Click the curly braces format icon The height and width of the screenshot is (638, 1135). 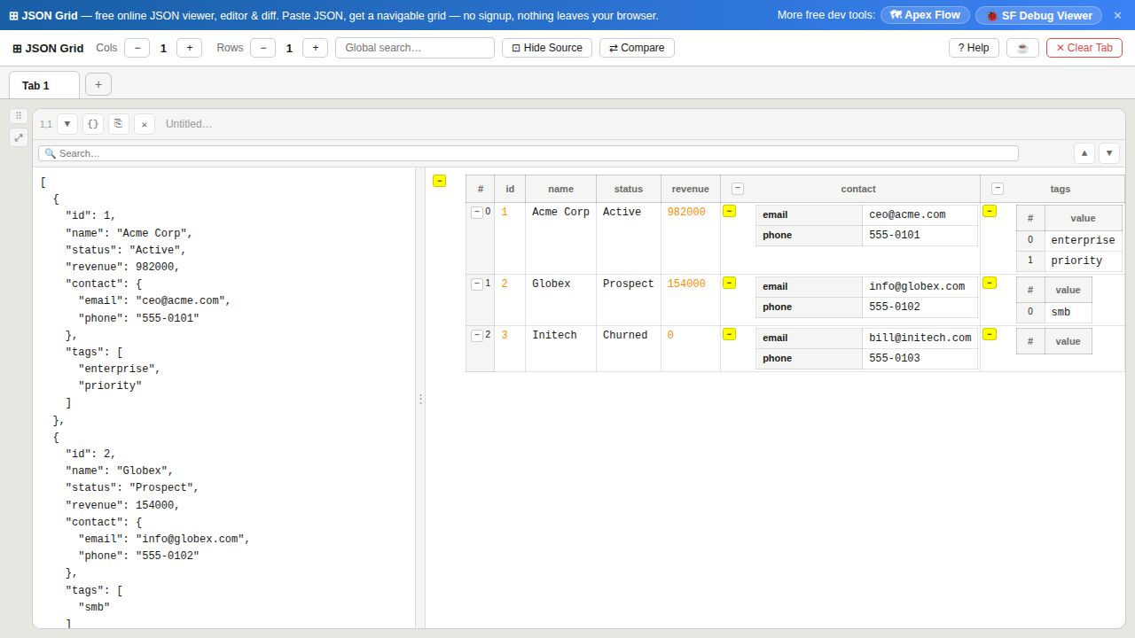pyautogui.click(x=93, y=124)
